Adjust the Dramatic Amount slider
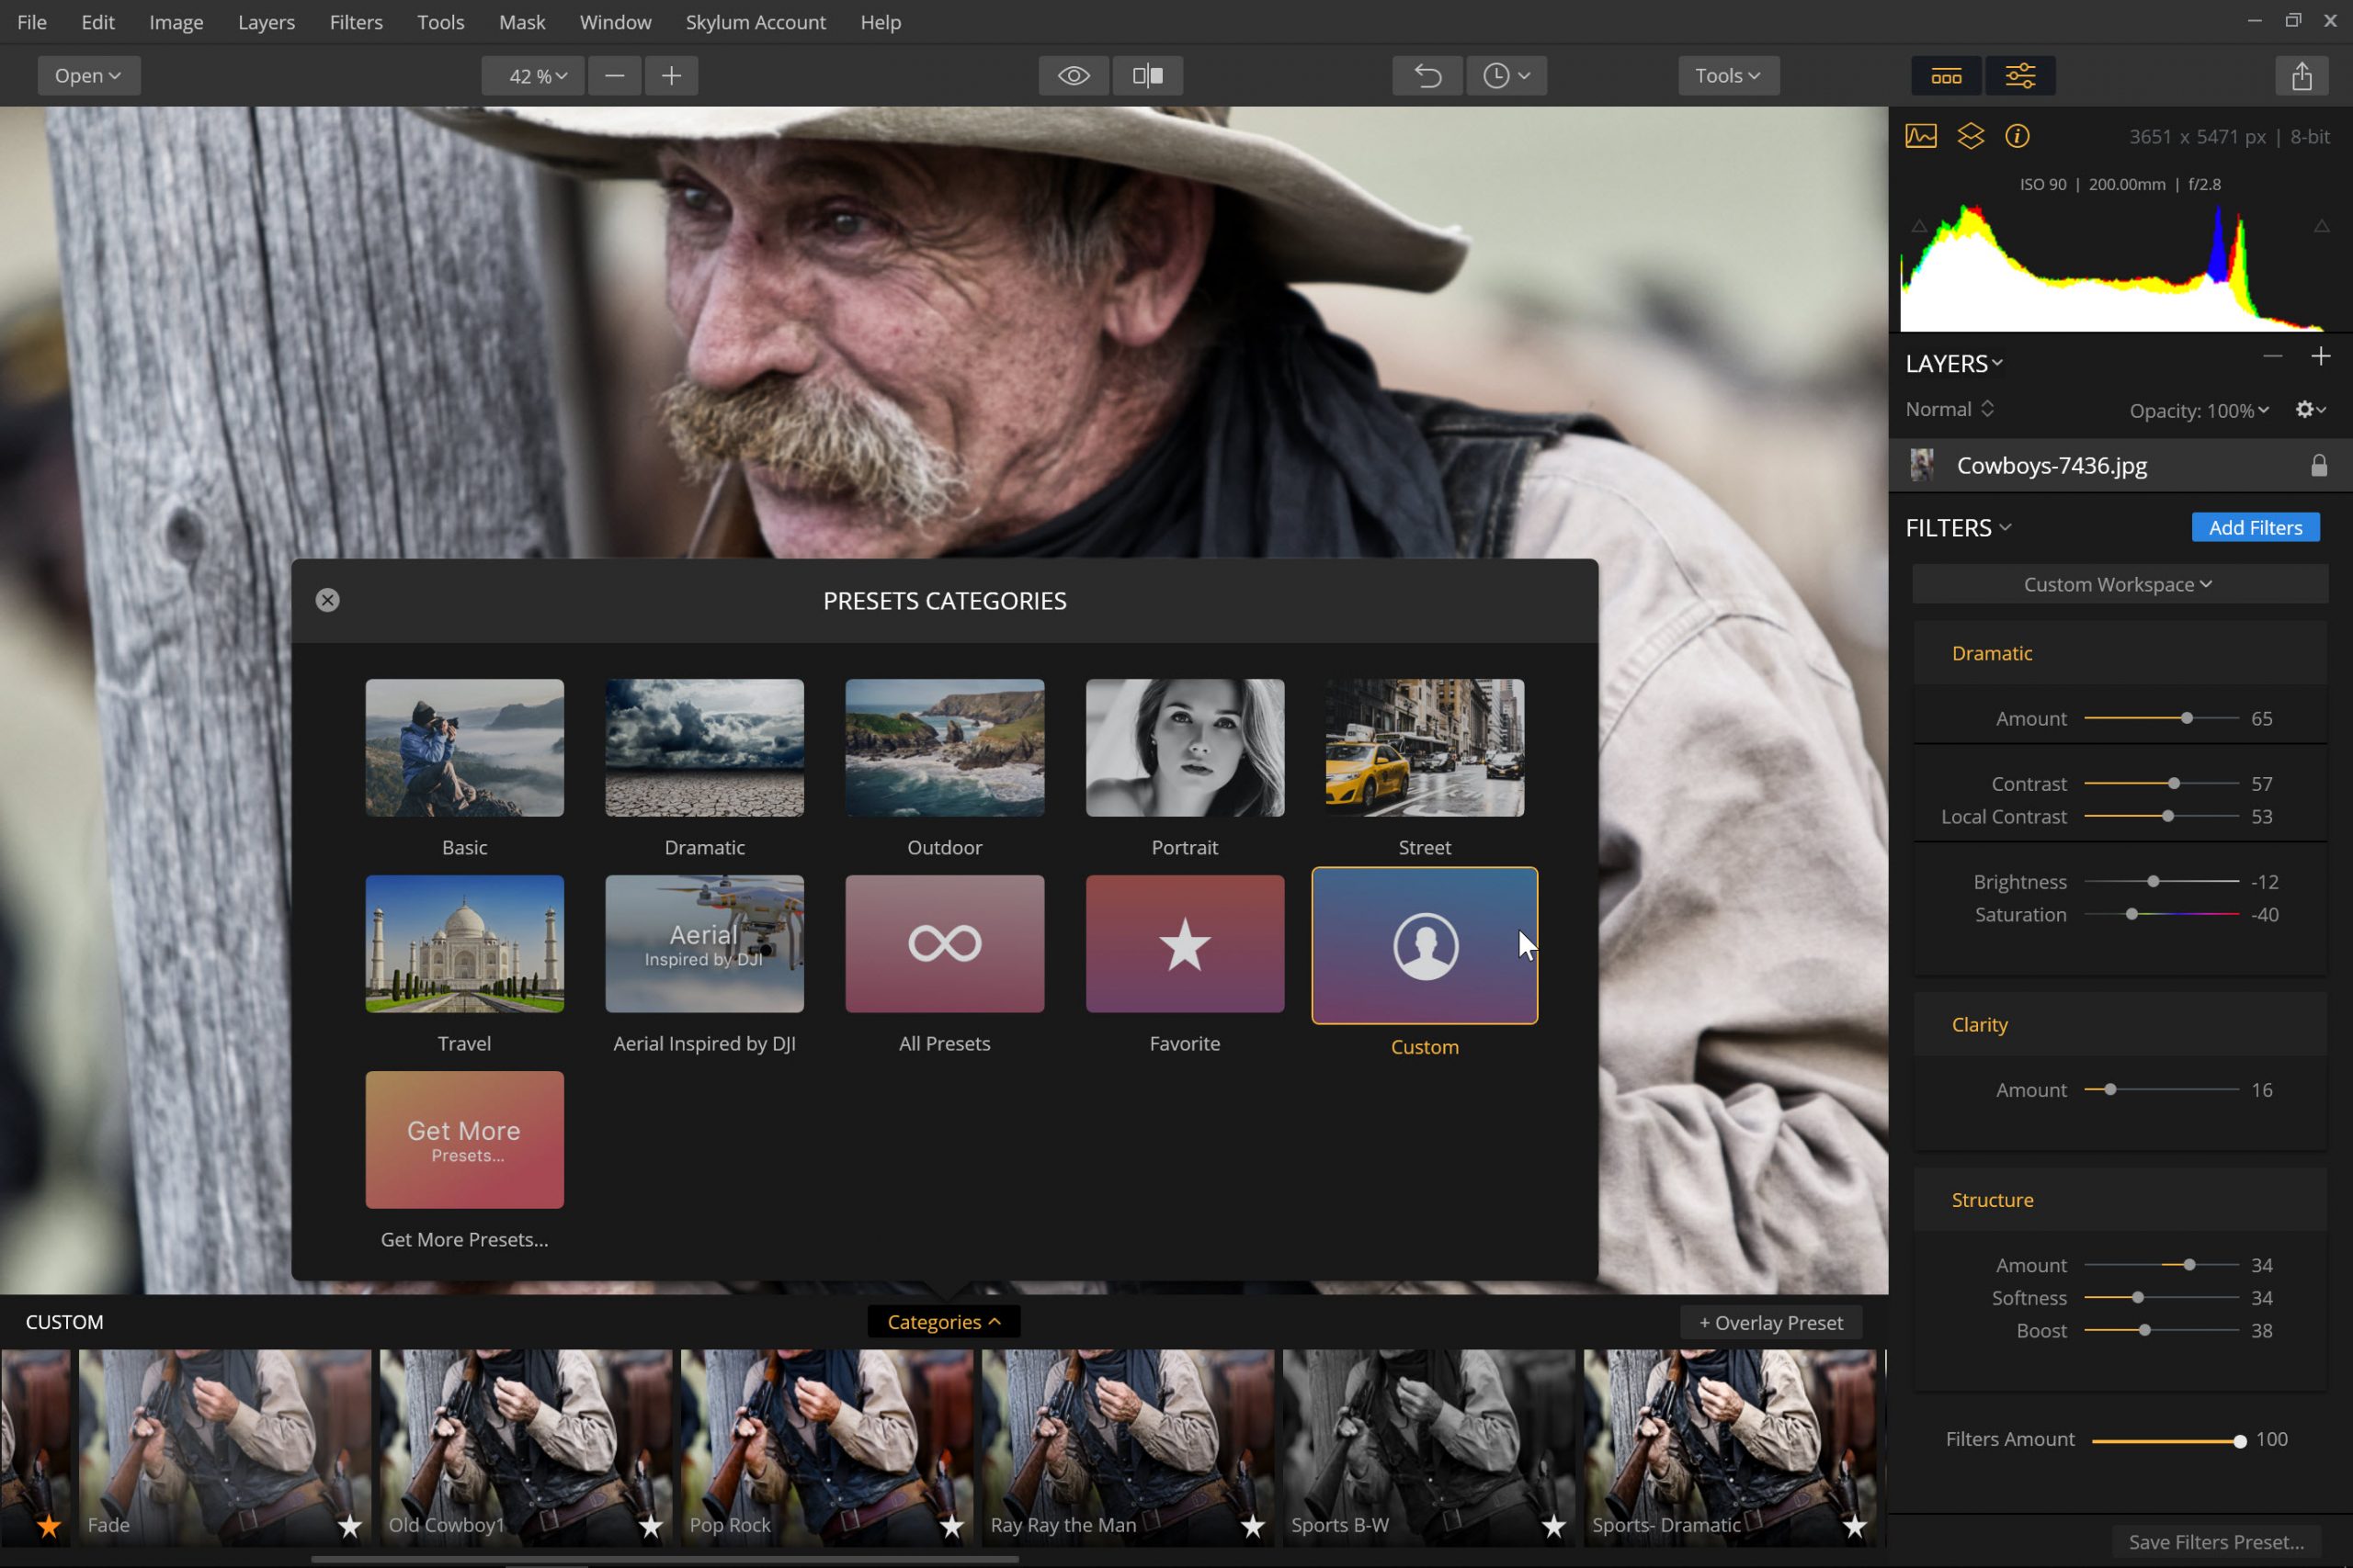2353x1568 pixels. tap(2187, 719)
